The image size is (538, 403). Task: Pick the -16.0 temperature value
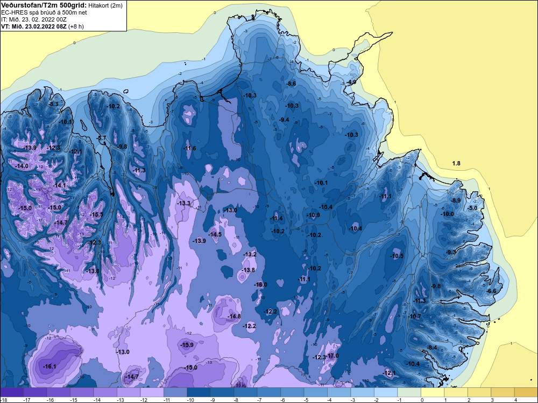tap(261, 284)
